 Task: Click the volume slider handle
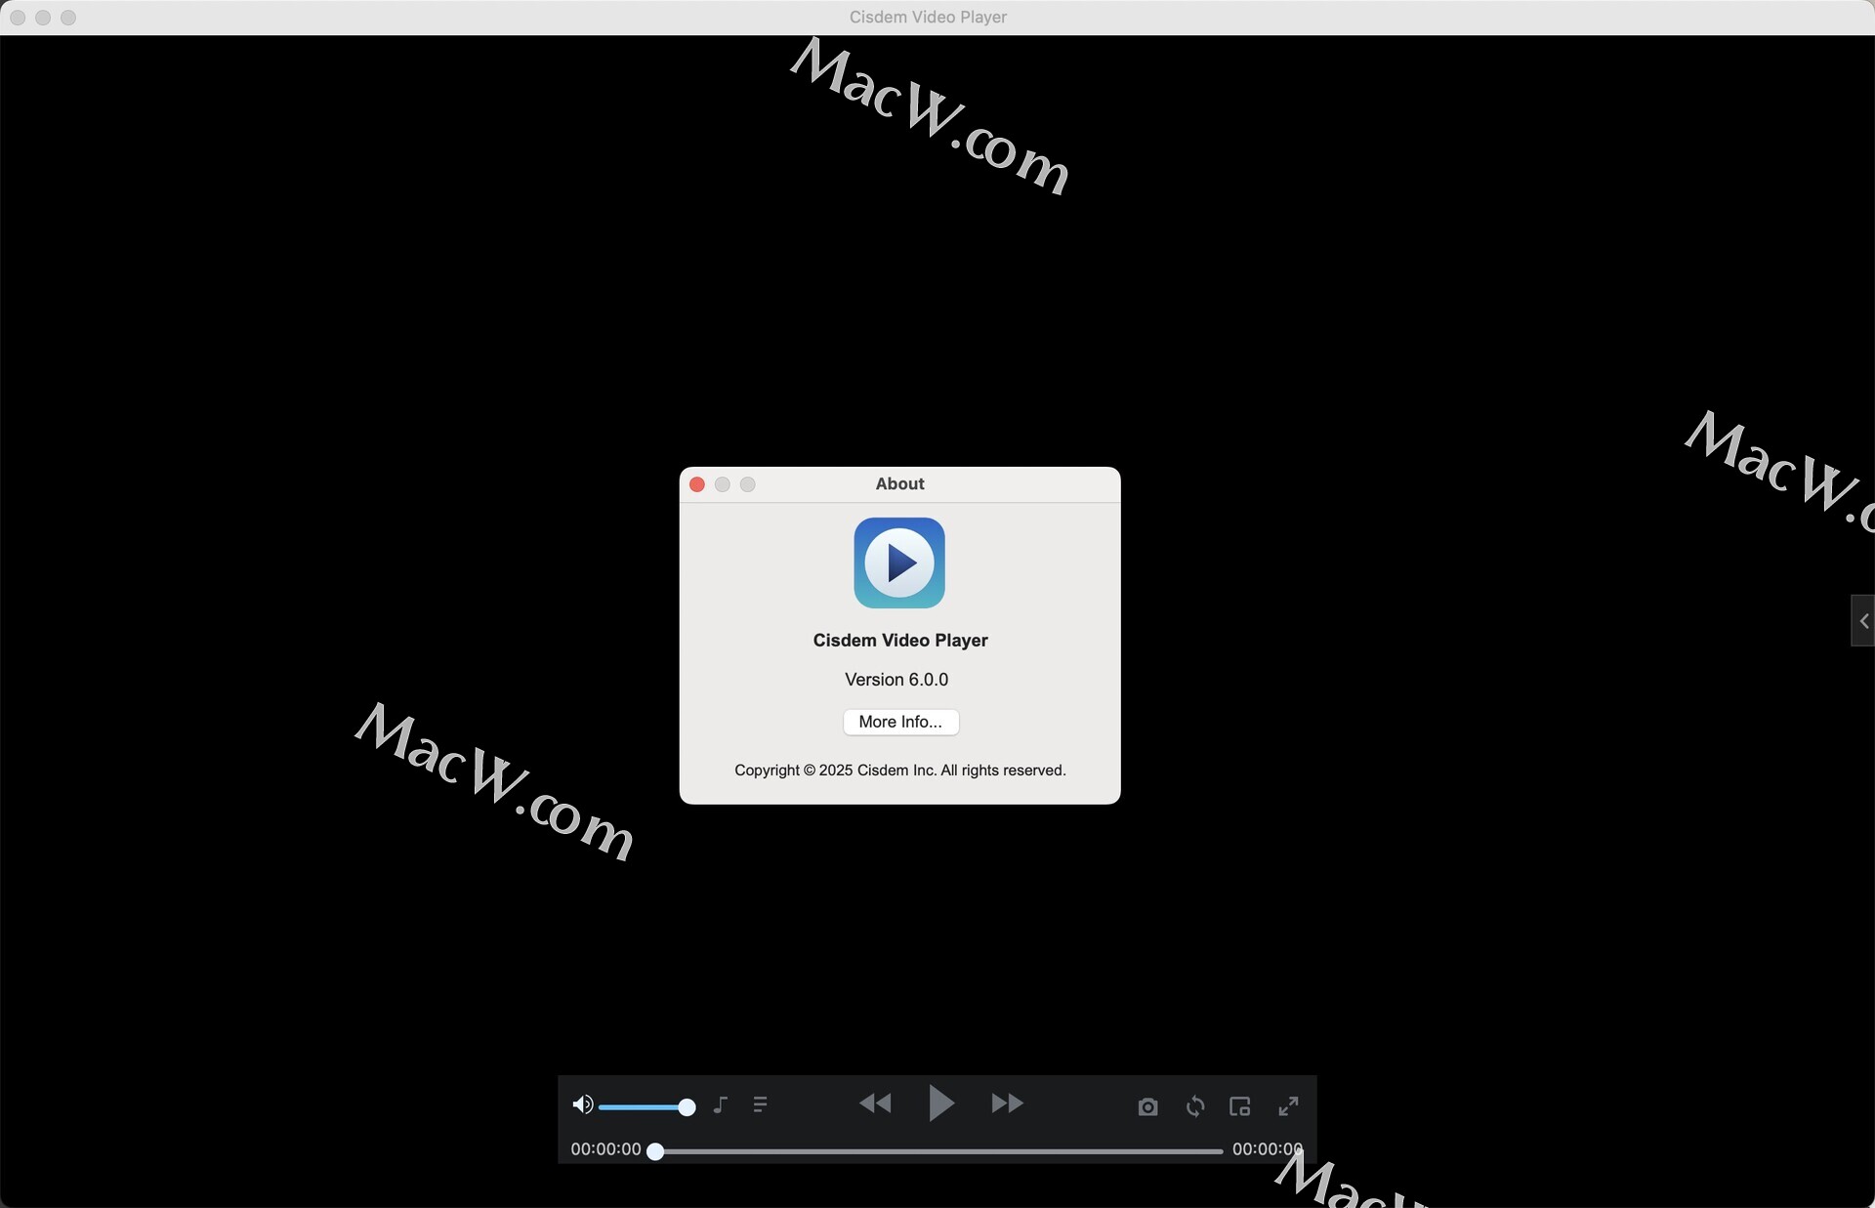coord(687,1106)
